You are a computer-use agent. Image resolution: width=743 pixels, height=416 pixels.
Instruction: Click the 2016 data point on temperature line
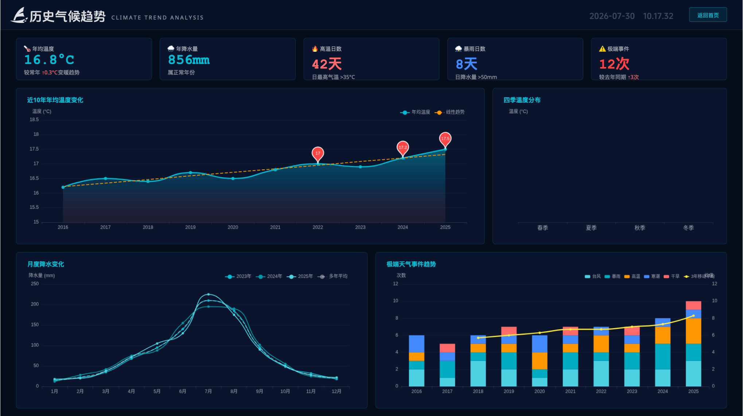[x=63, y=187]
